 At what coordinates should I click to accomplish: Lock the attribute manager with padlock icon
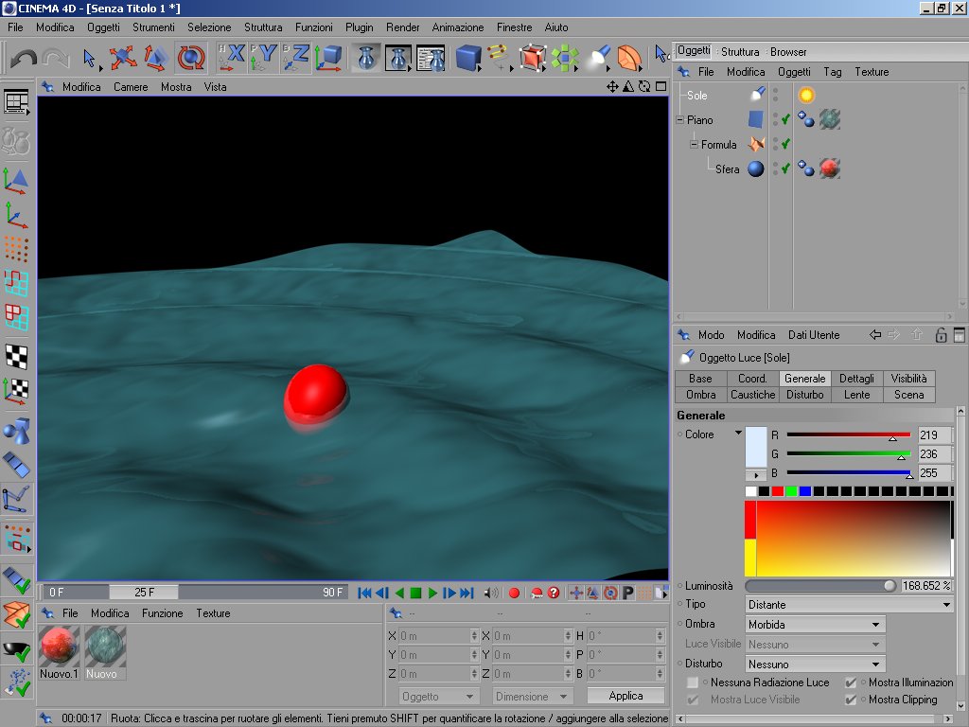(941, 335)
